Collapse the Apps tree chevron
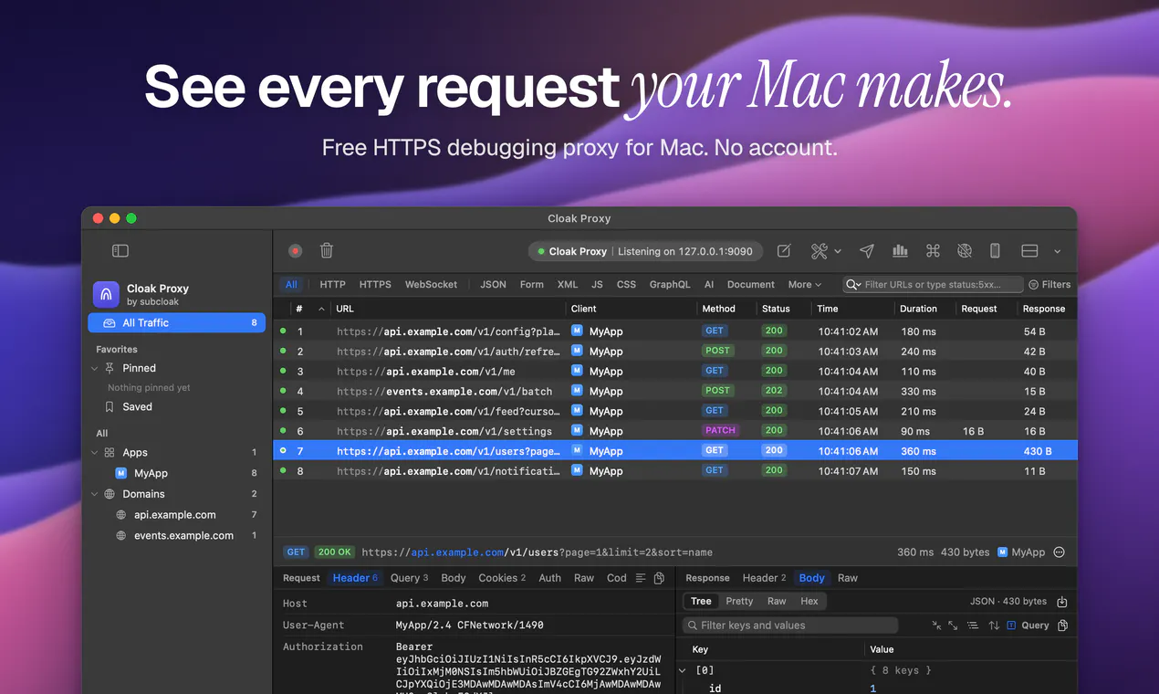The height and width of the screenshot is (694, 1159). tap(95, 453)
